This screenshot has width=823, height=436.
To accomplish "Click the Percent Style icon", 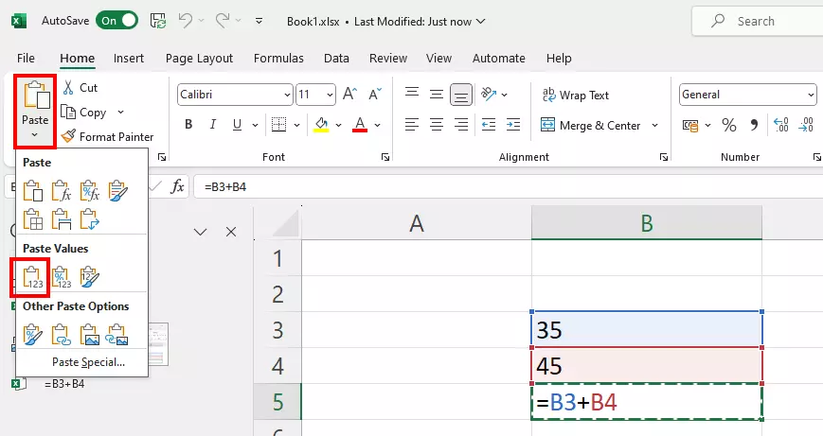I will click(x=728, y=125).
